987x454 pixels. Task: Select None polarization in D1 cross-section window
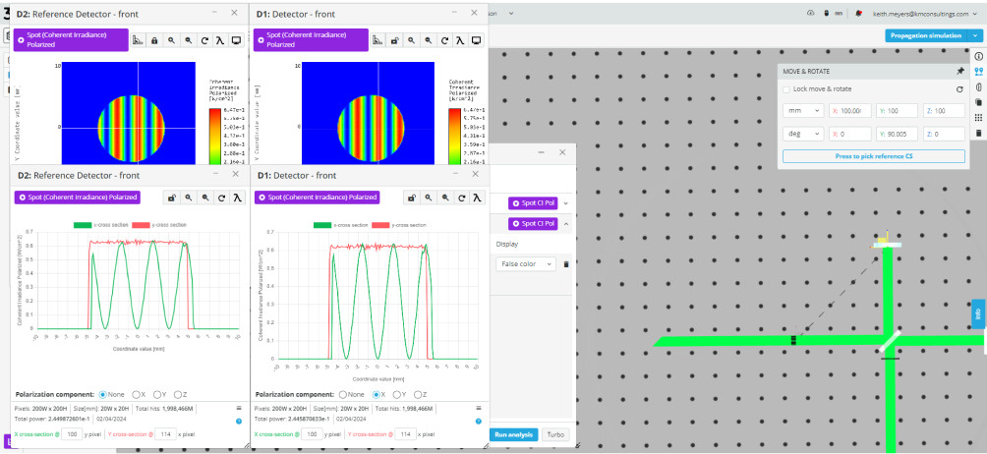[x=343, y=394]
